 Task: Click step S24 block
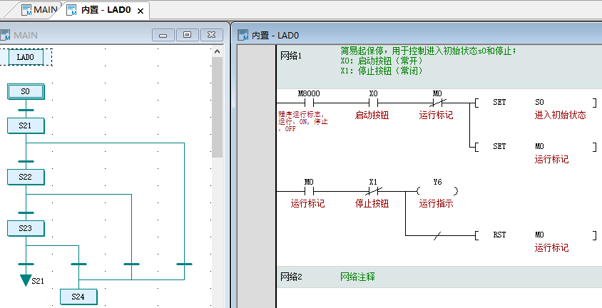(x=78, y=296)
